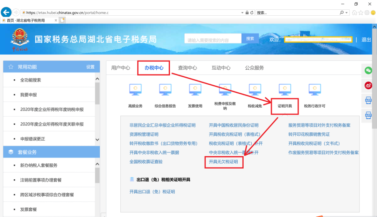Open the 综合信息报告 monitor icon
Screen dimensions: 377x217
coord(165,90)
